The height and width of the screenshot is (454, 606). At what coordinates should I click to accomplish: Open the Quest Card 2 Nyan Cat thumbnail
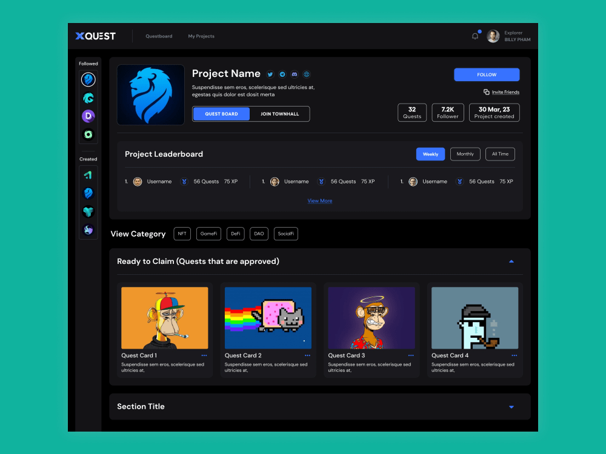[x=268, y=317]
